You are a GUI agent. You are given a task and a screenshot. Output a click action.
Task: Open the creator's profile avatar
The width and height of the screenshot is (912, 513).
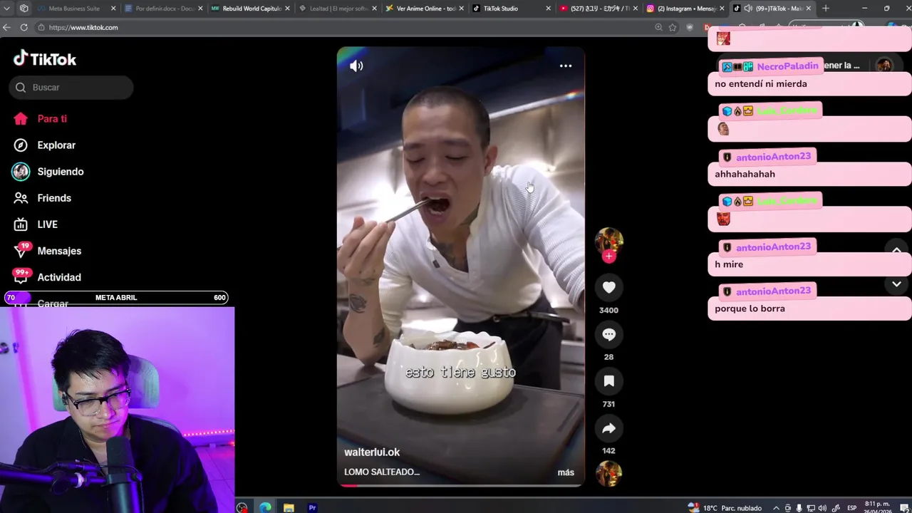pyautogui.click(x=608, y=241)
